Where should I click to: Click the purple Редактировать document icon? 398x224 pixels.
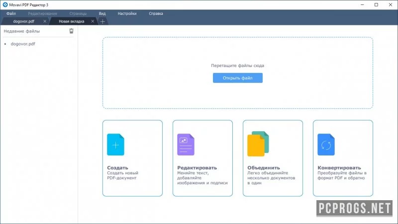186,145
